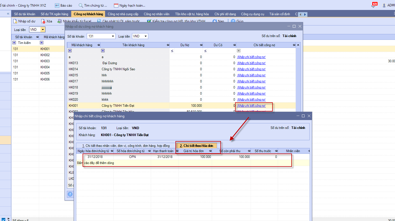
Task: Switch to Tồn kho vật tư, hàng hóa tab
Action: click(x=192, y=14)
